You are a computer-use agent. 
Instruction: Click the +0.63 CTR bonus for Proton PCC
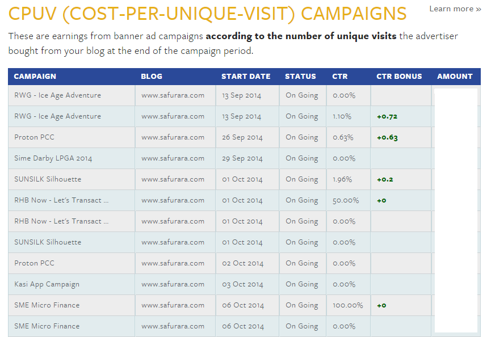387,138
